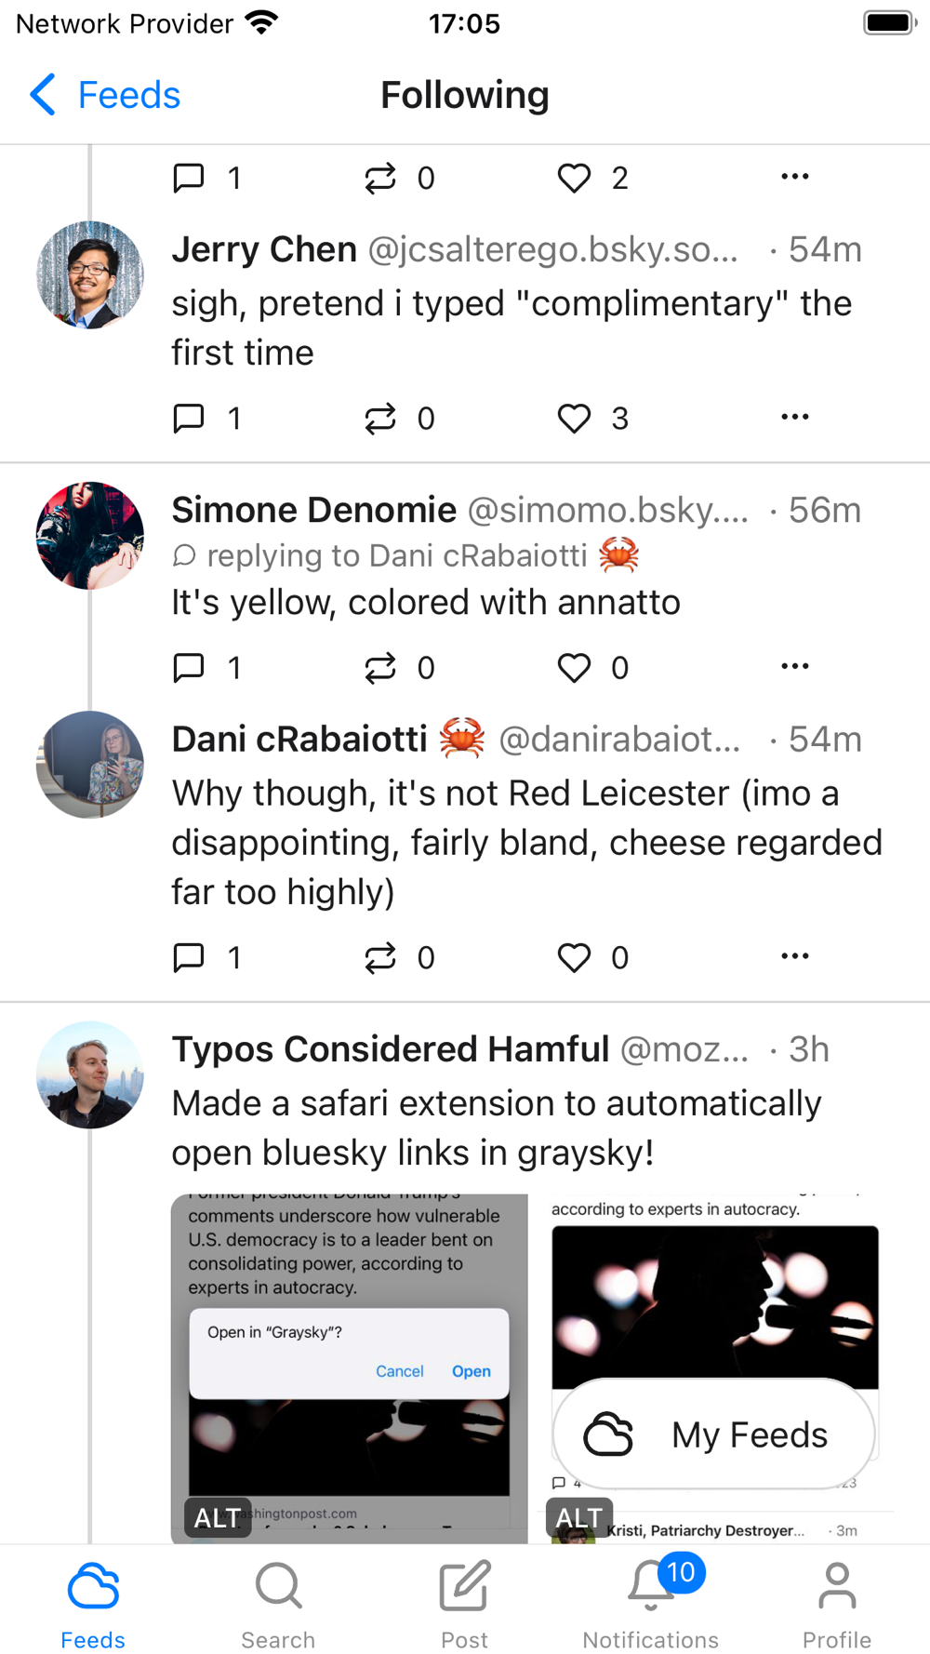Reply to Jerry Chen's post
Viewport: 930px width, 1654px height.
coord(190,419)
